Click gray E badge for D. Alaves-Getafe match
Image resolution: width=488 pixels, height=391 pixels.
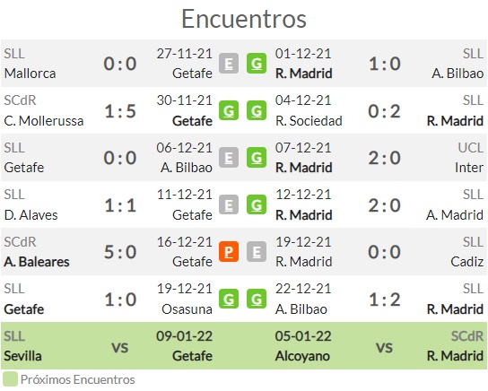click(x=229, y=204)
